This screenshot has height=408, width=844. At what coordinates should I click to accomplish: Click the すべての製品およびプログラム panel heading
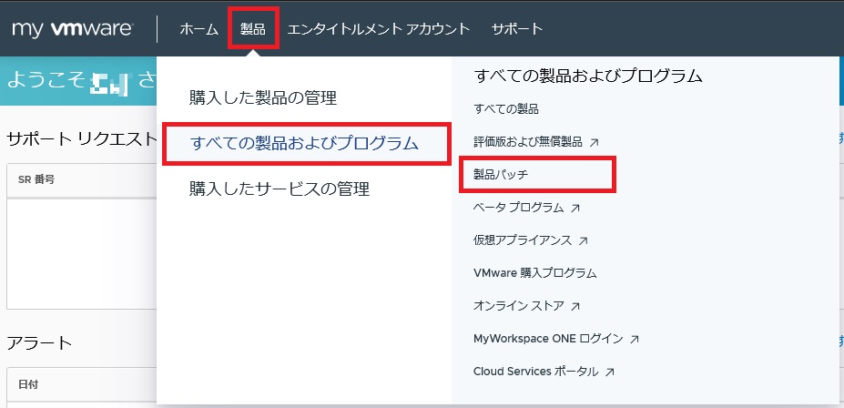pyautogui.click(x=588, y=76)
